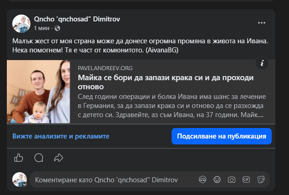Image resolution: width=289 pixels, height=195 pixels.
Task: Attach a photo with the camera icon
Action: point(232,180)
